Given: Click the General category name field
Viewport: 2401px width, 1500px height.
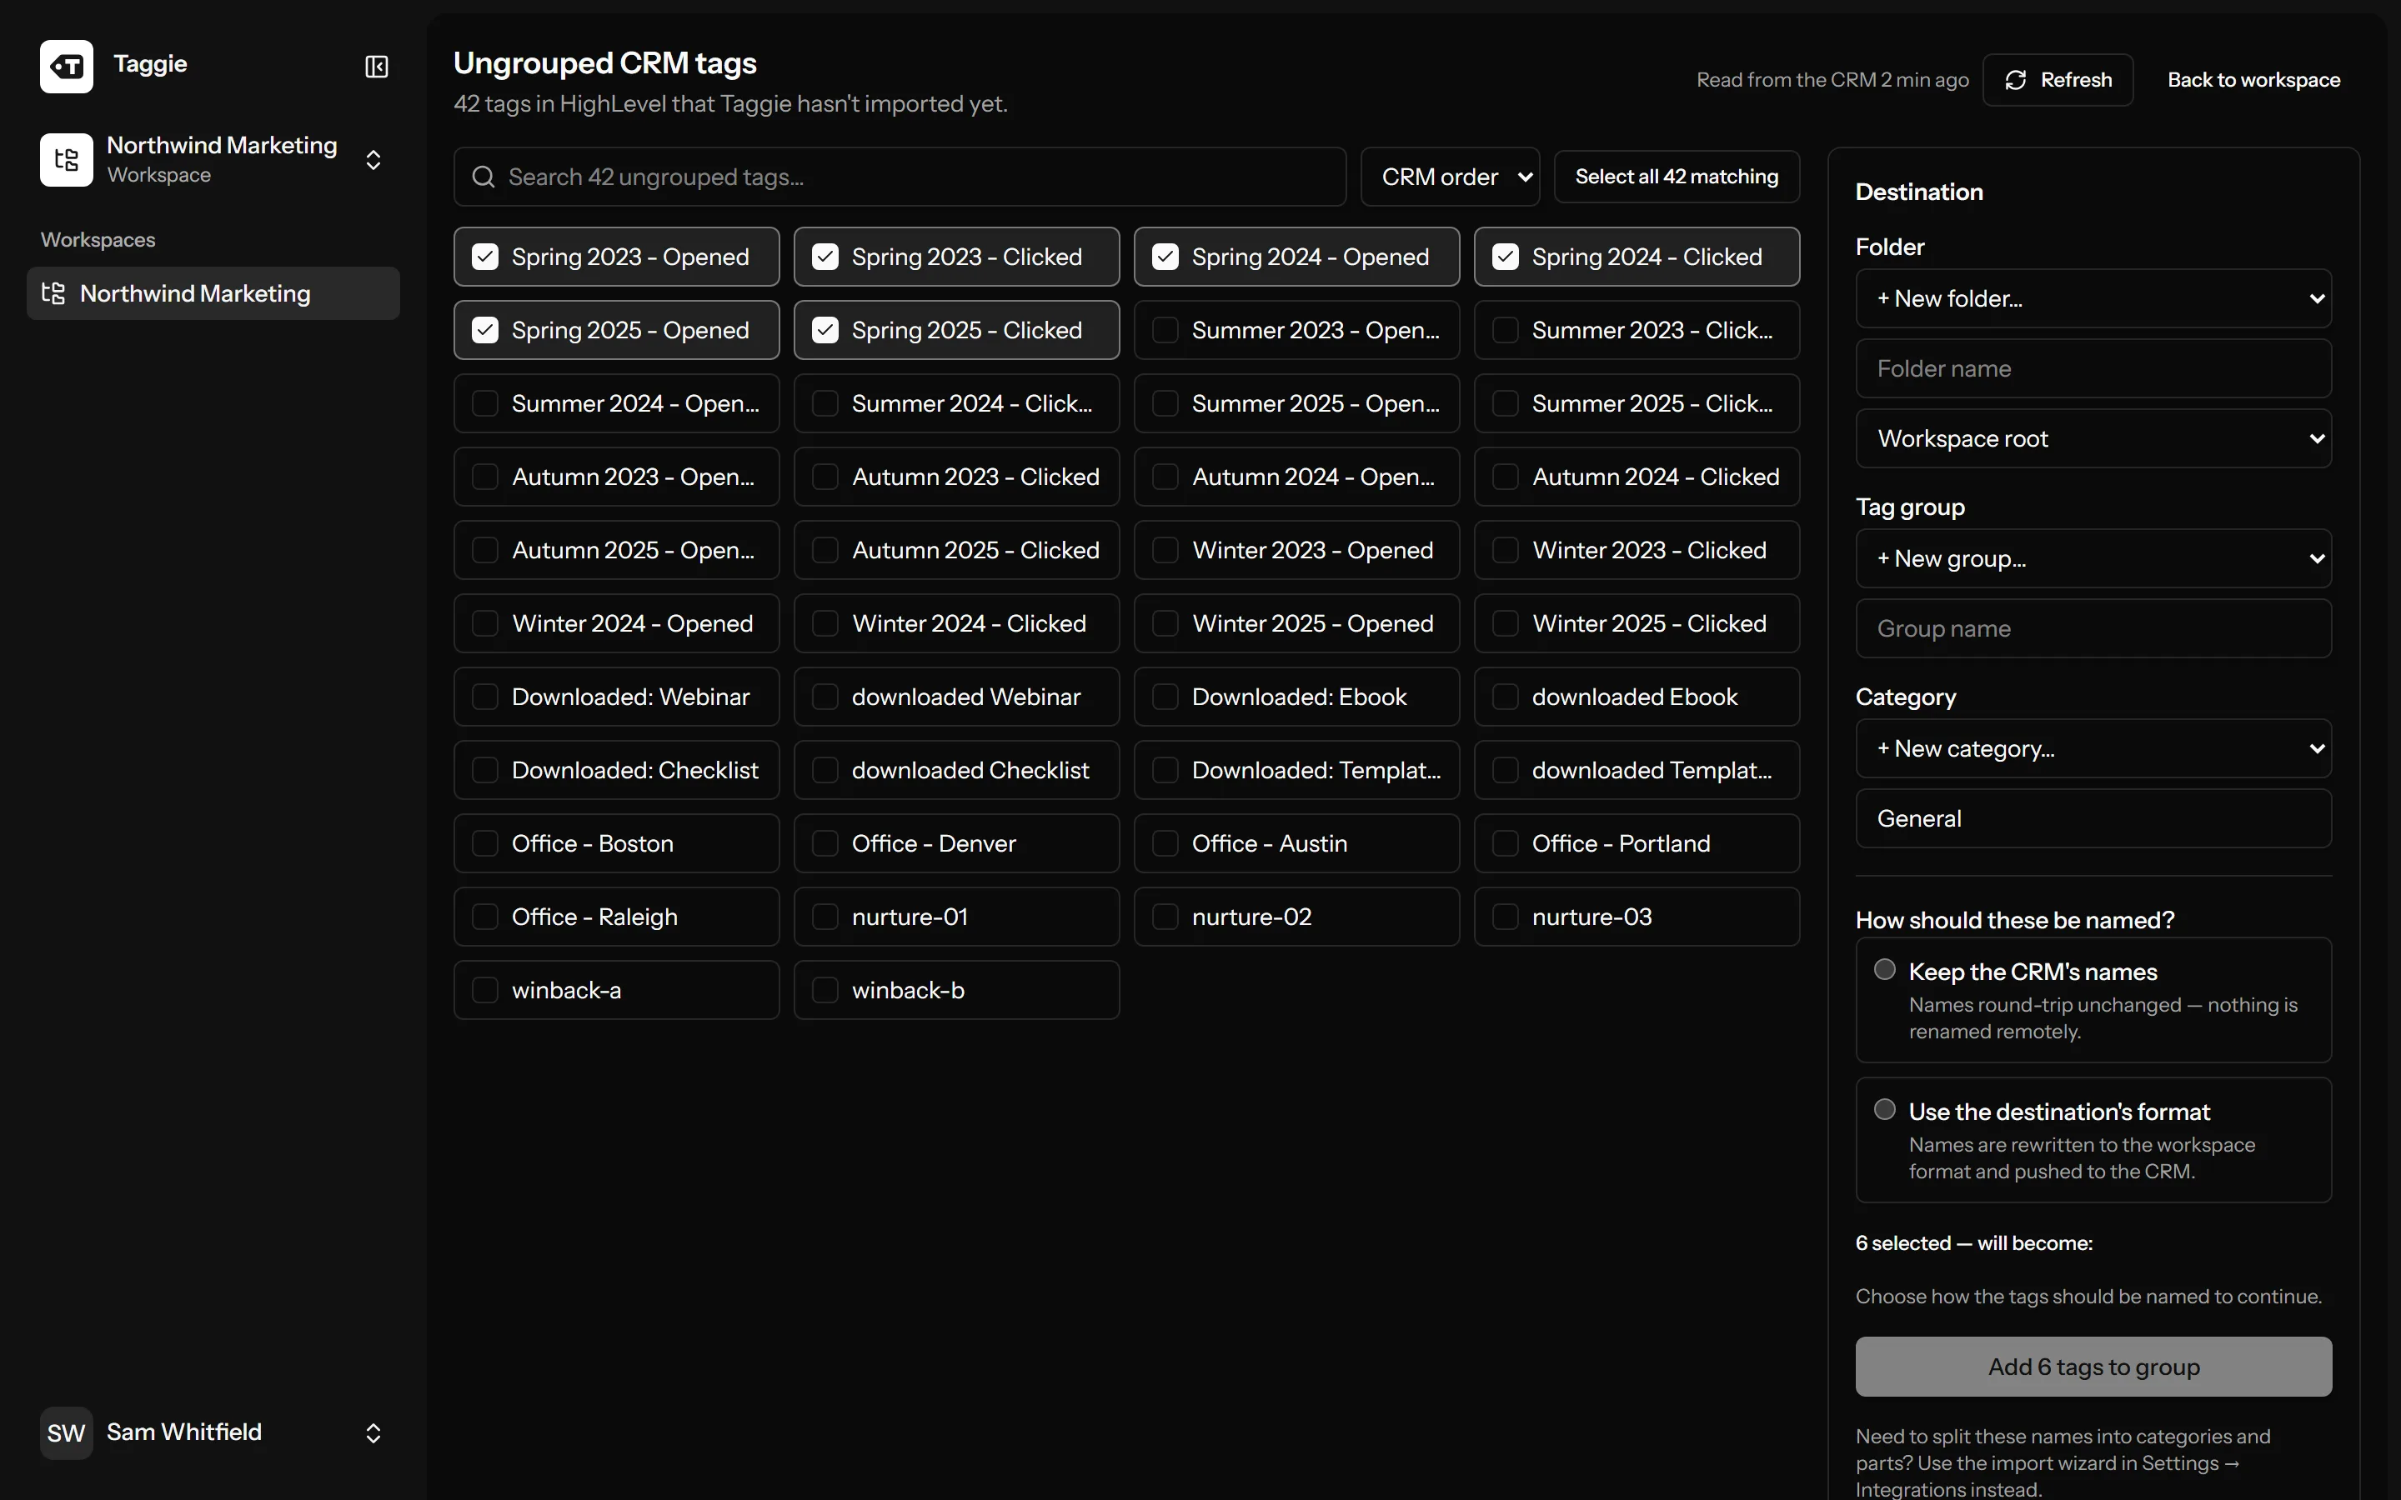Looking at the screenshot, I should click(x=2093, y=819).
